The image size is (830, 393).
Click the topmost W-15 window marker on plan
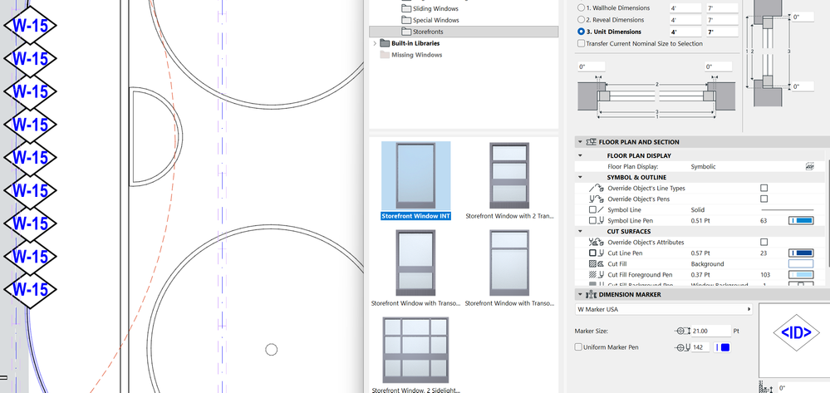(x=30, y=26)
